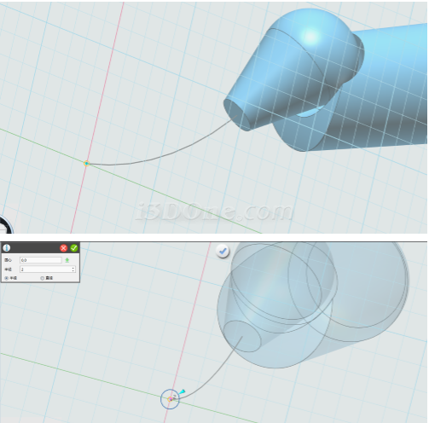Focus the 圆心 center coordinate input field

point(41,260)
